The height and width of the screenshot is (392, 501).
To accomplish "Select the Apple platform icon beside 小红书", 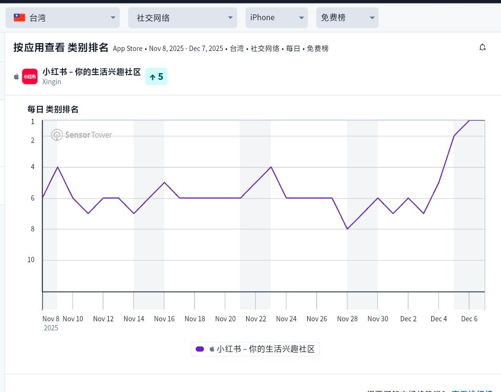I will 16,76.
